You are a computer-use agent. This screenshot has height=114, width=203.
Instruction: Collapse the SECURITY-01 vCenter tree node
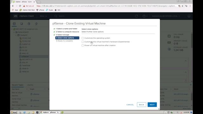12,29
